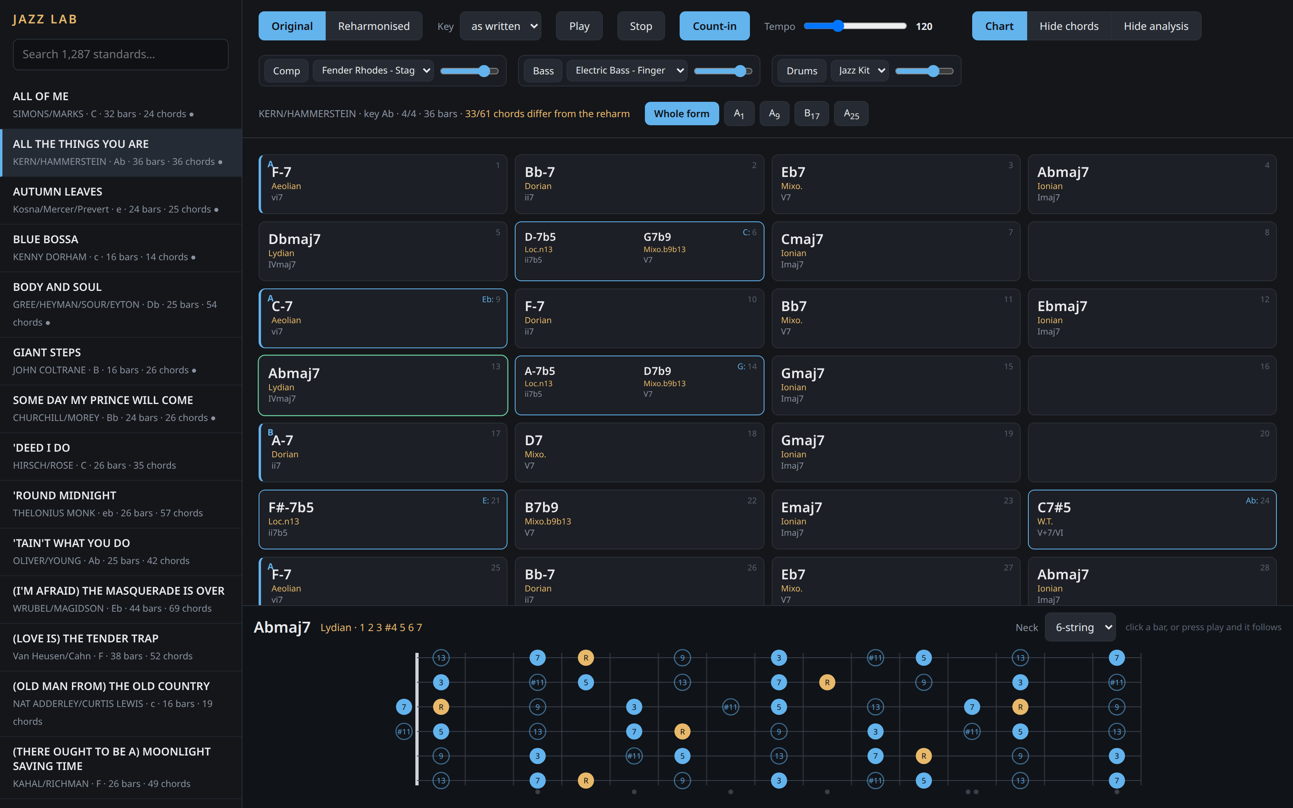
Task: Select bar 1 F-7 chord cell
Action: [383, 184]
